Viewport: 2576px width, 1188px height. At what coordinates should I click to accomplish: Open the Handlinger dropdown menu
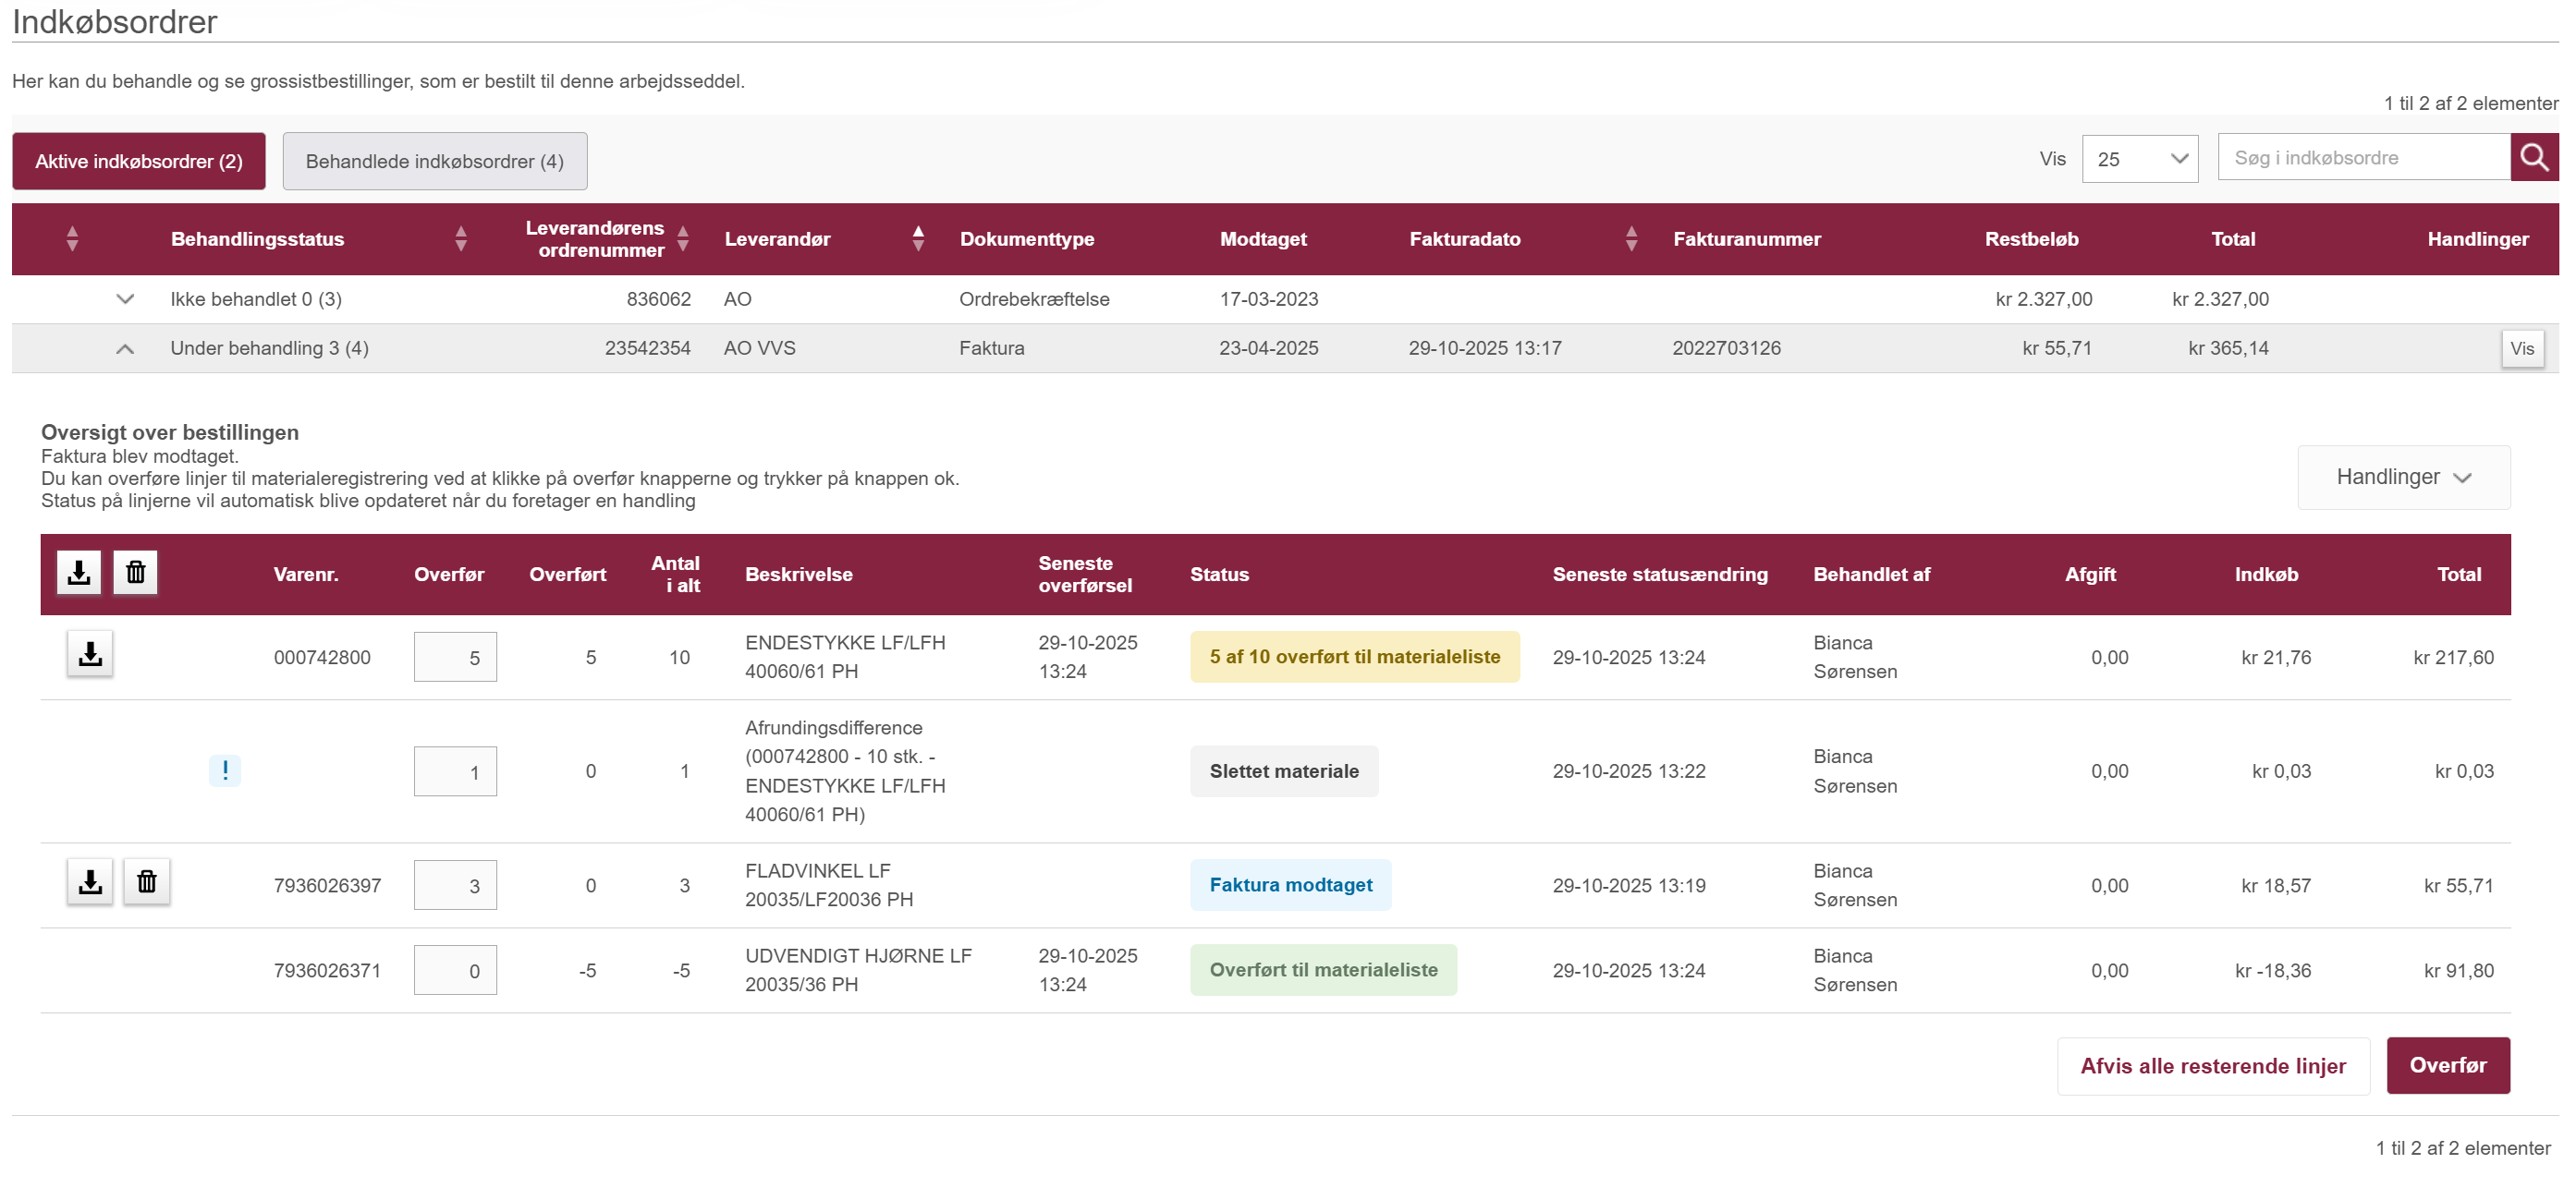point(2402,478)
